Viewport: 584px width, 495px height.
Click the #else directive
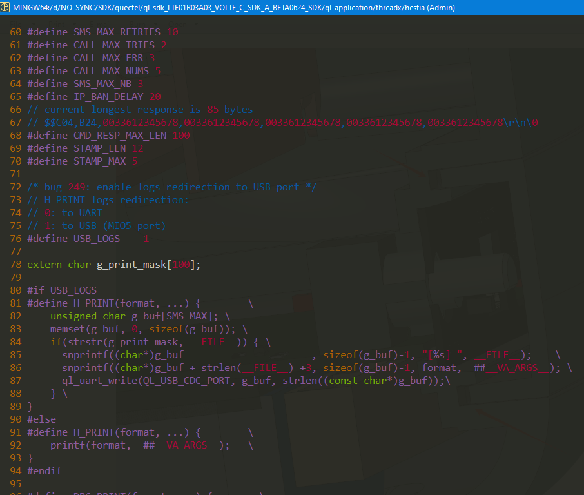41,419
